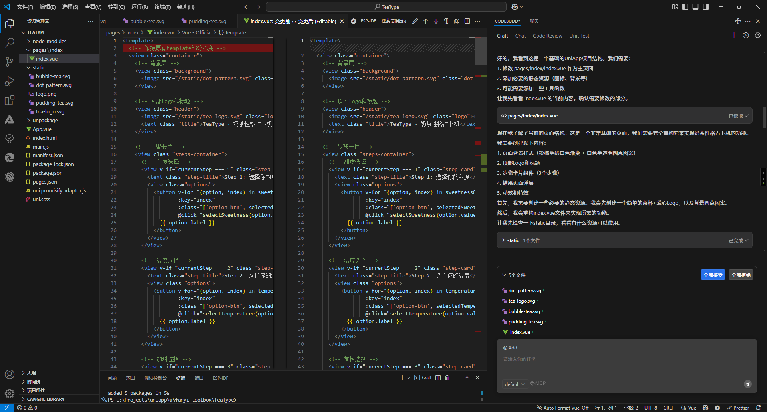Open the default model dropdown
The height and width of the screenshot is (412, 767).
click(515, 384)
